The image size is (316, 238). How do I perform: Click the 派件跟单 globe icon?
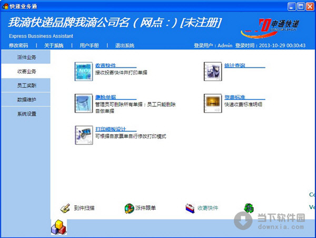(129, 208)
